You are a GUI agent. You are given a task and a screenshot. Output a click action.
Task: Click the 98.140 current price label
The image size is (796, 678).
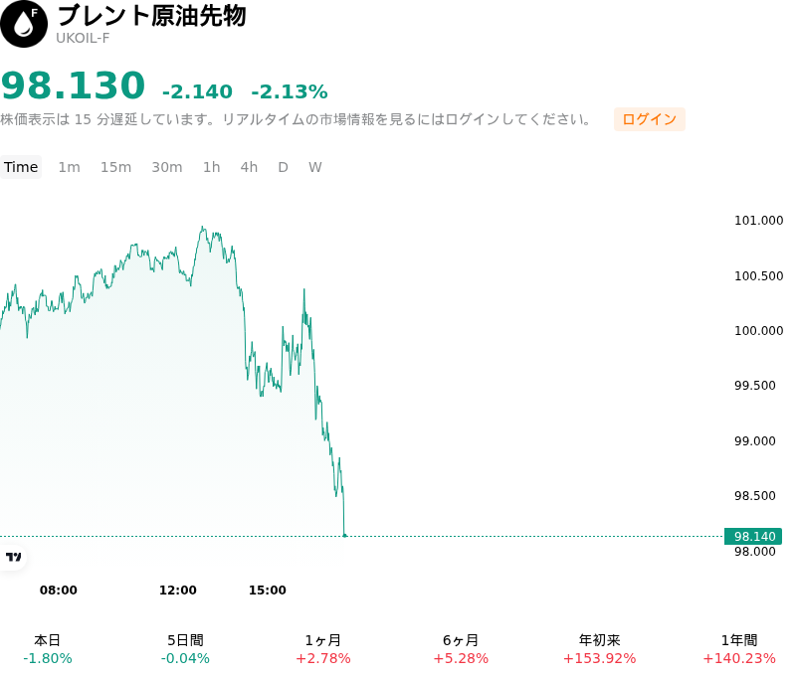(x=753, y=536)
